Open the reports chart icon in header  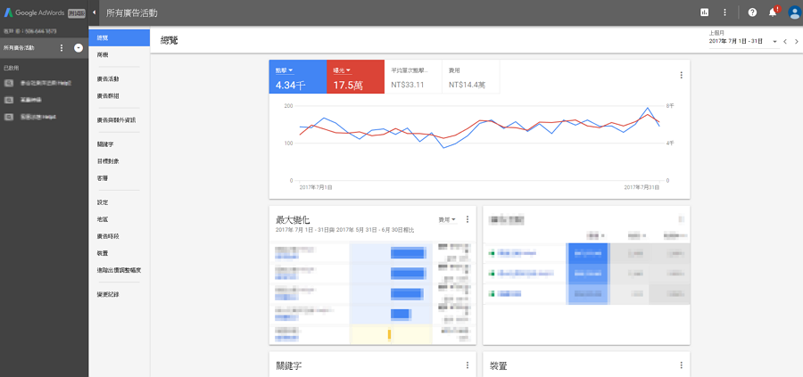point(705,12)
